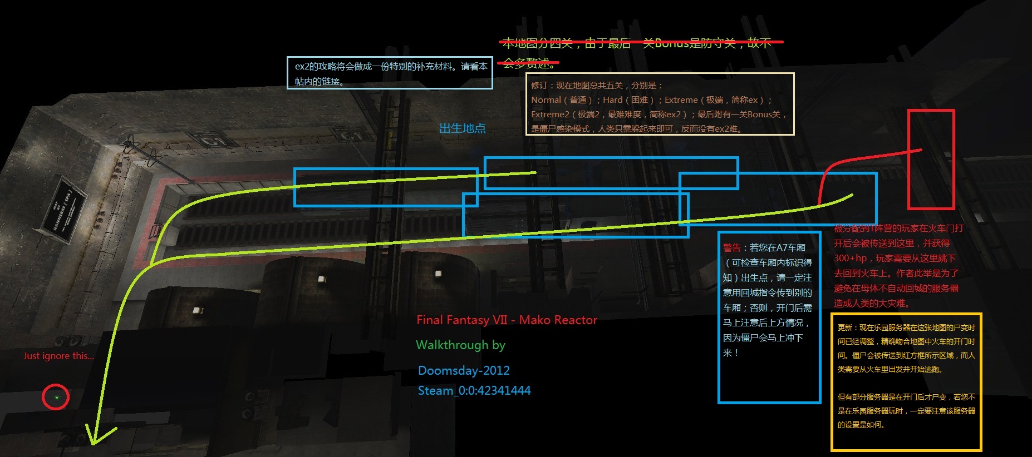Click line '是在乐园服务器玩时，一定要注意该服务器'

coord(906,411)
